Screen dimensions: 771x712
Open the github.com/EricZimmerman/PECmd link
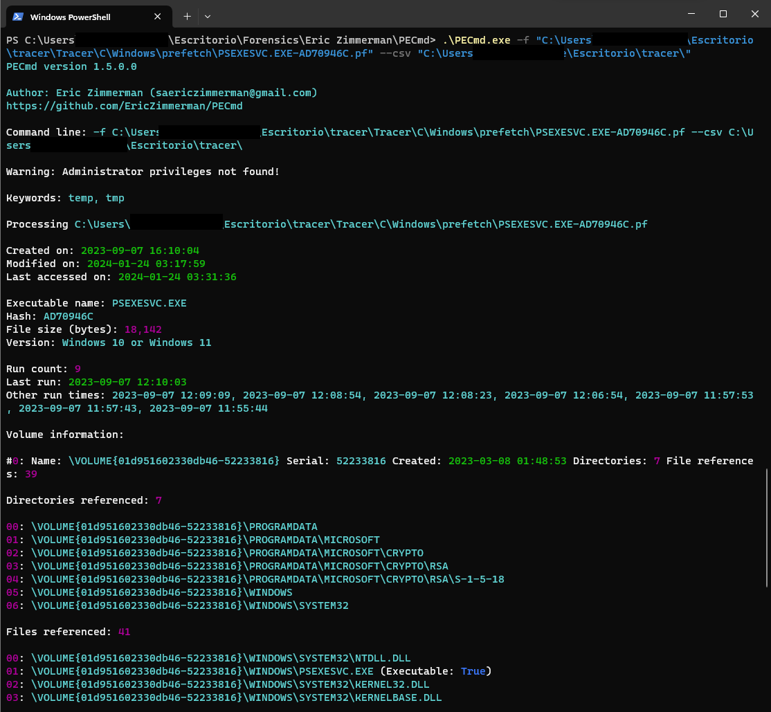[125, 106]
